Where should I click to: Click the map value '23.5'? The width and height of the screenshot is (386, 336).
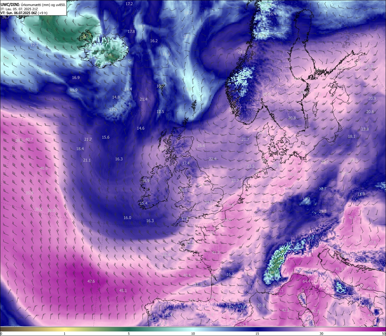251,166
